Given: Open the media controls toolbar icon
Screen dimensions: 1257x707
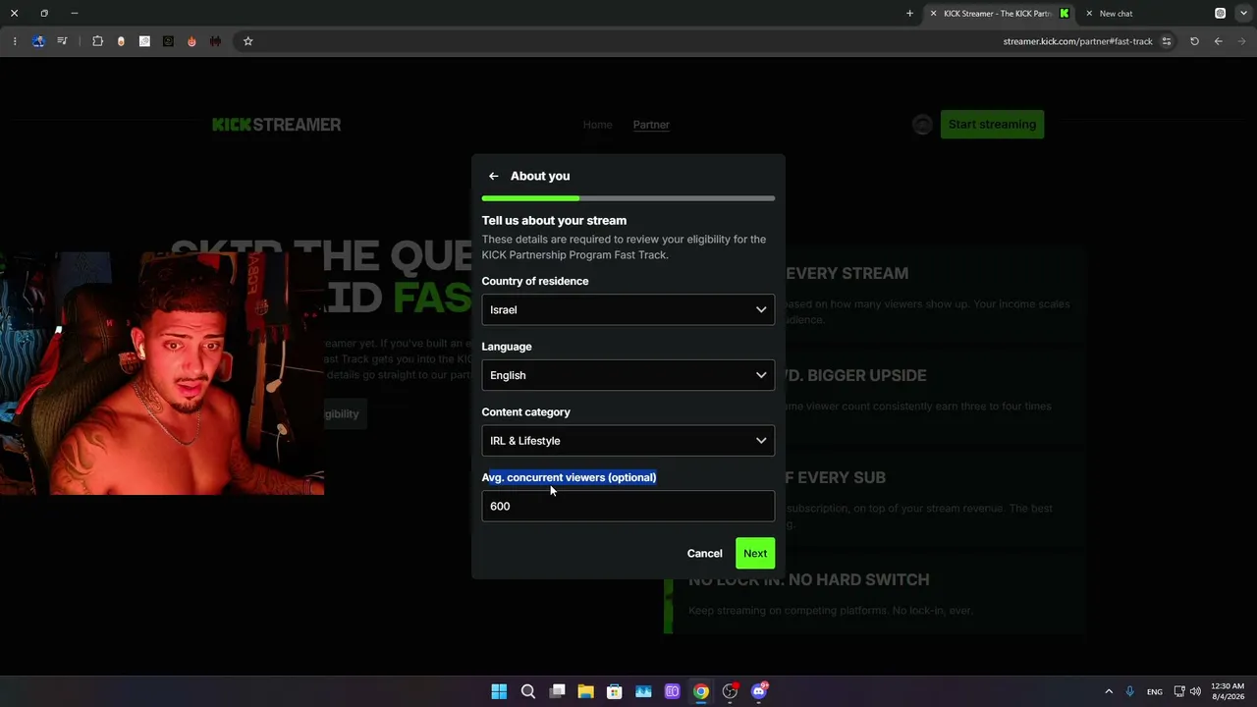Looking at the screenshot, I should click(63, 41).
